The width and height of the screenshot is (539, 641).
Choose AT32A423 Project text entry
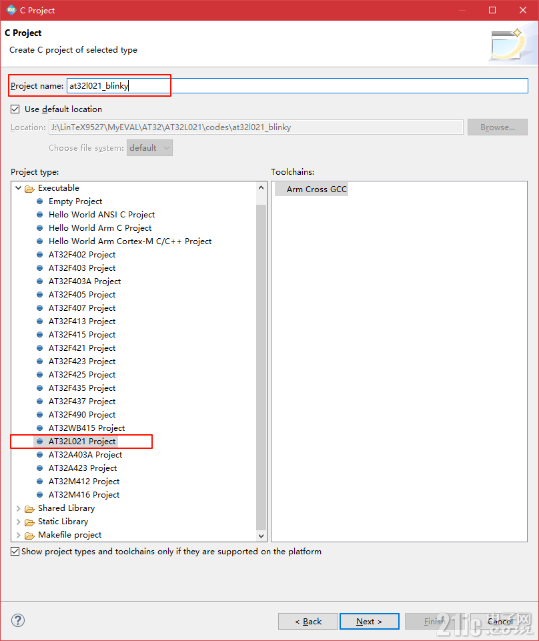pos(83,468)
